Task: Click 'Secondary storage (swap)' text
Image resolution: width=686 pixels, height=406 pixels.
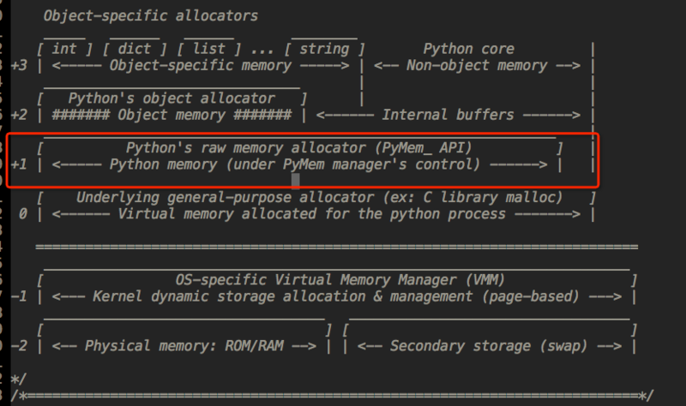Action: coord(485,346)
